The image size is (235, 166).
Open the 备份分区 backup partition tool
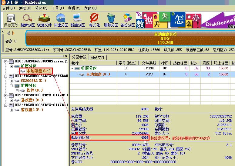pos(128,20)
